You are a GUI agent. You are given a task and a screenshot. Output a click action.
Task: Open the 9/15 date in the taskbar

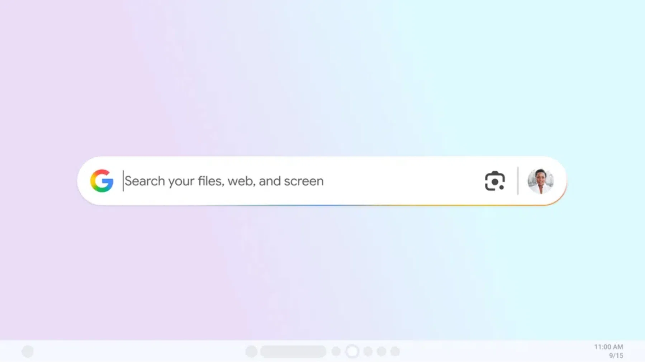(616, 356)
